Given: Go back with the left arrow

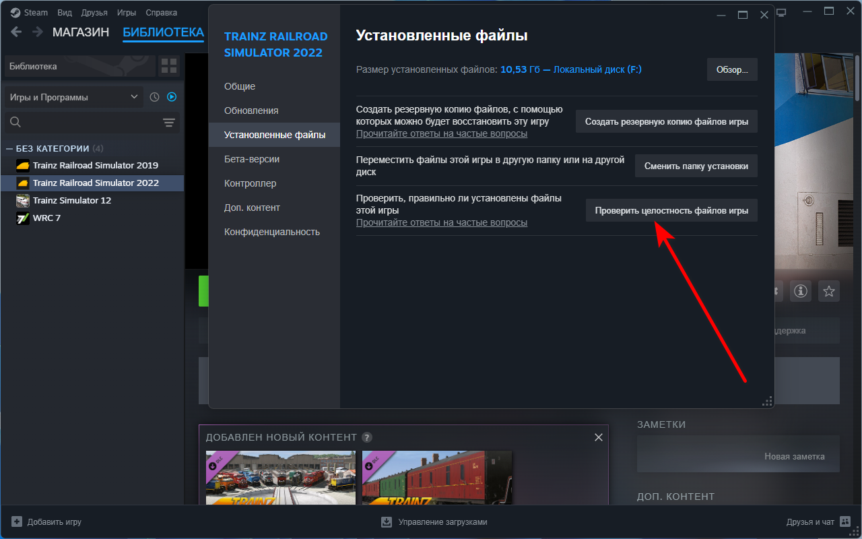Looking at the screenshot, I should pyautogui.click(x=16, y=32).
